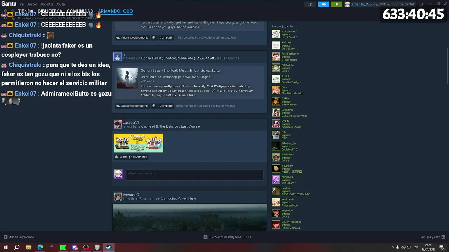
Task: Open the Productos menu
Action: [47, 5]
